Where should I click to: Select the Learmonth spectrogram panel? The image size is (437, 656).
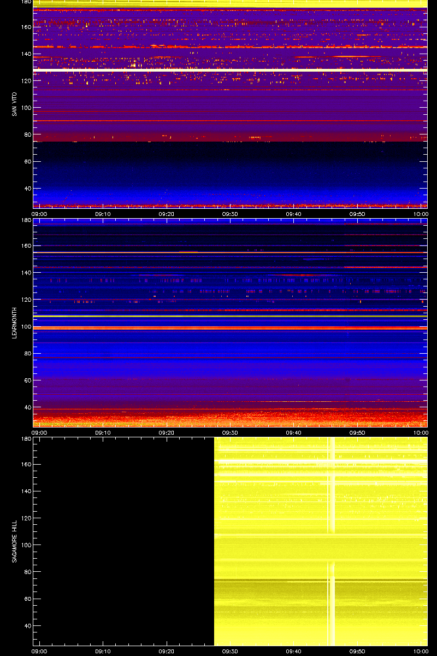230,323
